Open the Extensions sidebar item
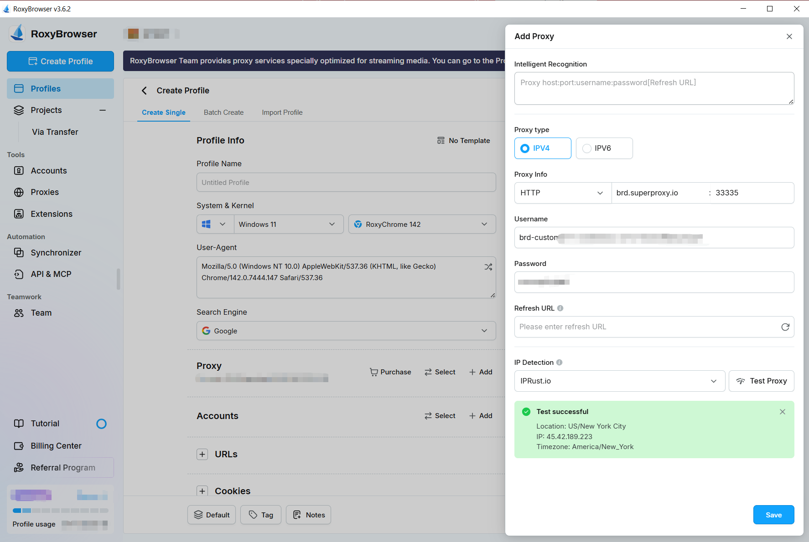Viewport: 809px width, 542px height. click(x=51, y=214)
